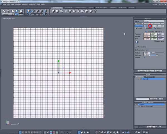Image resolution: width=167 pixels, height=134 pixels.
Task: Click the Validate button
Action: 142,71
